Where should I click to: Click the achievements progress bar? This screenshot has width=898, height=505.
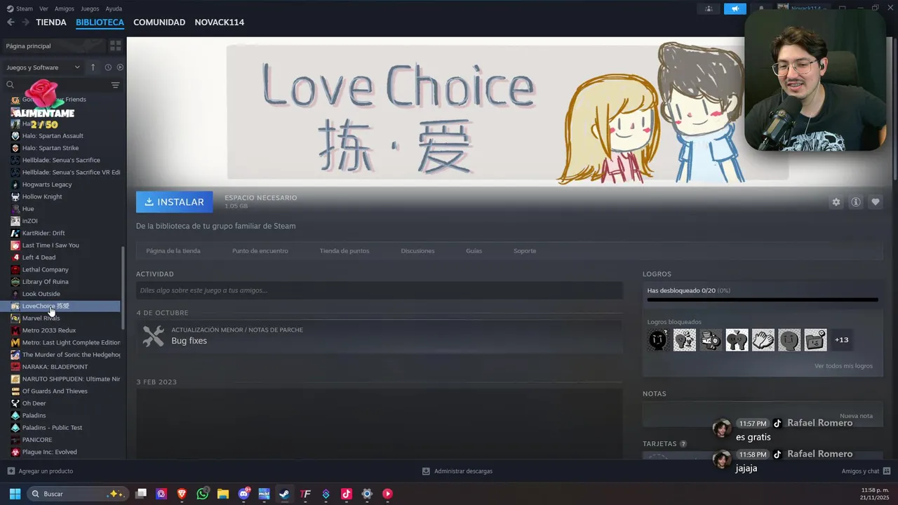click(763, 299)
